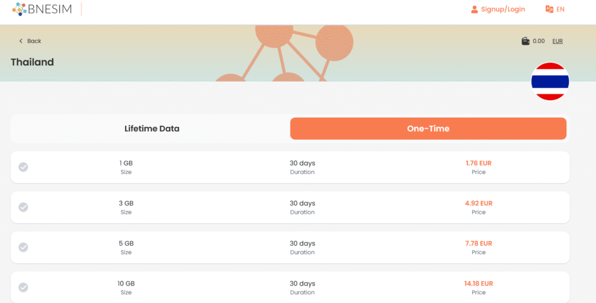Select the 1 GB plan checkmark
This screenshot has height=303, width=596.
pyautogui.click(x=23, y=167)
